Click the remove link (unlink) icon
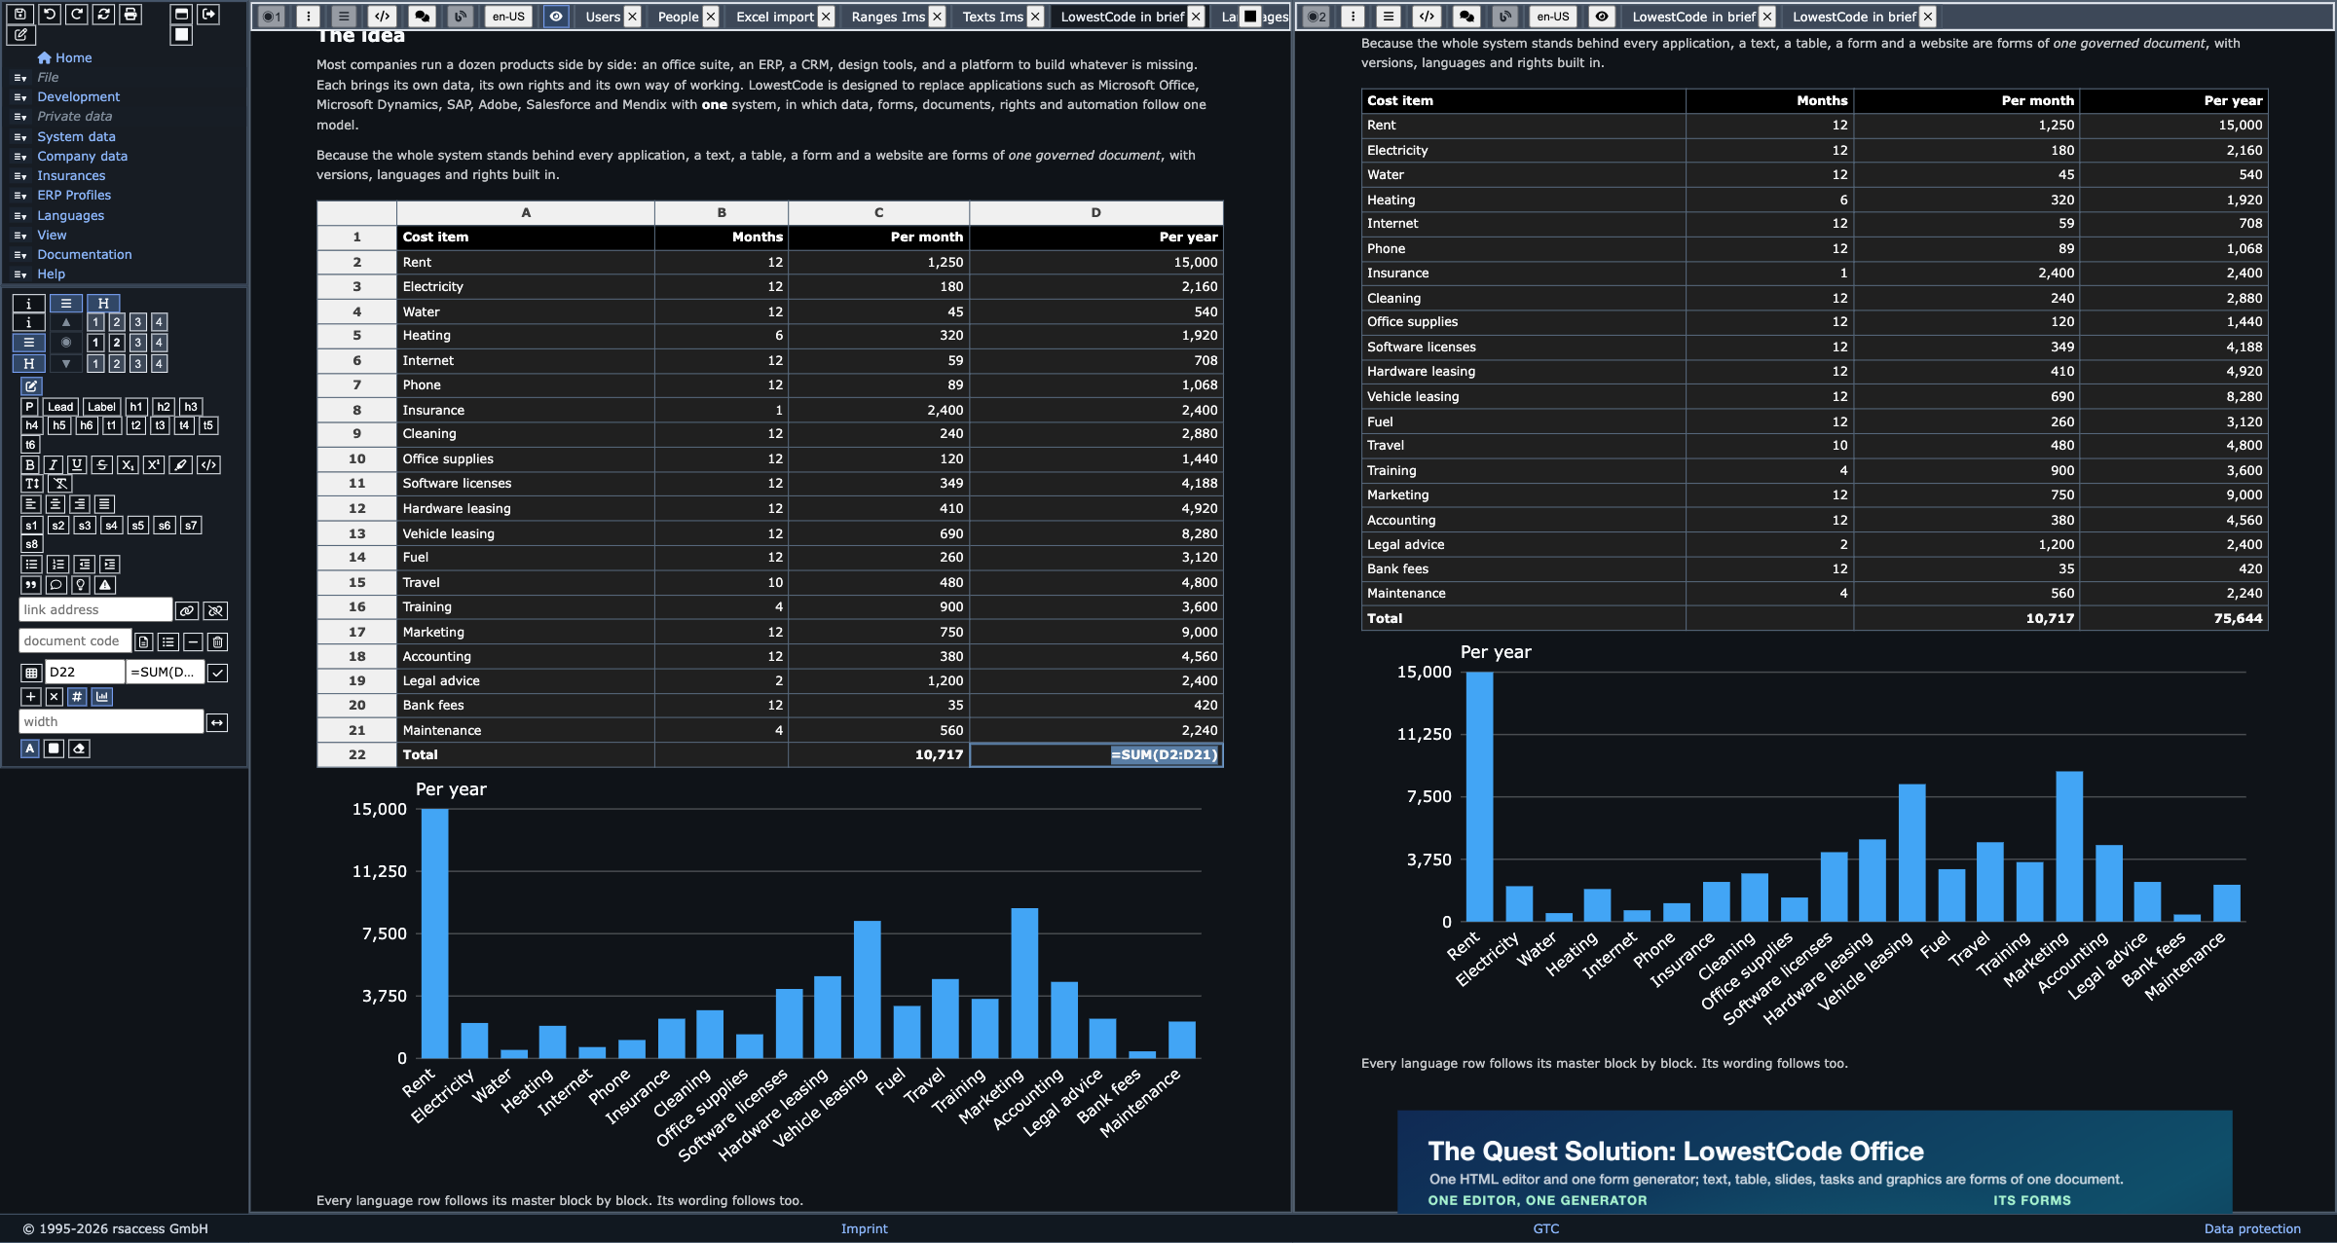The height and width of the screenshot is (1243, 2337). pyautogui.click(x=215, y=610)
